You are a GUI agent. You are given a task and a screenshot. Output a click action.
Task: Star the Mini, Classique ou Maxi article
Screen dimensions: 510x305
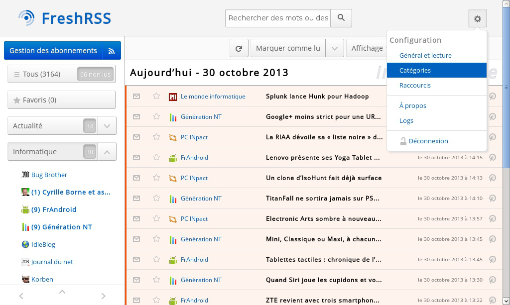[156, 239]
